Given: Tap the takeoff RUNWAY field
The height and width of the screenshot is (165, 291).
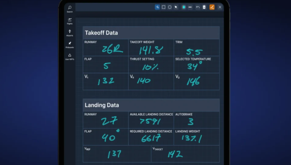Looking at the screenshot, I should 106,48.
